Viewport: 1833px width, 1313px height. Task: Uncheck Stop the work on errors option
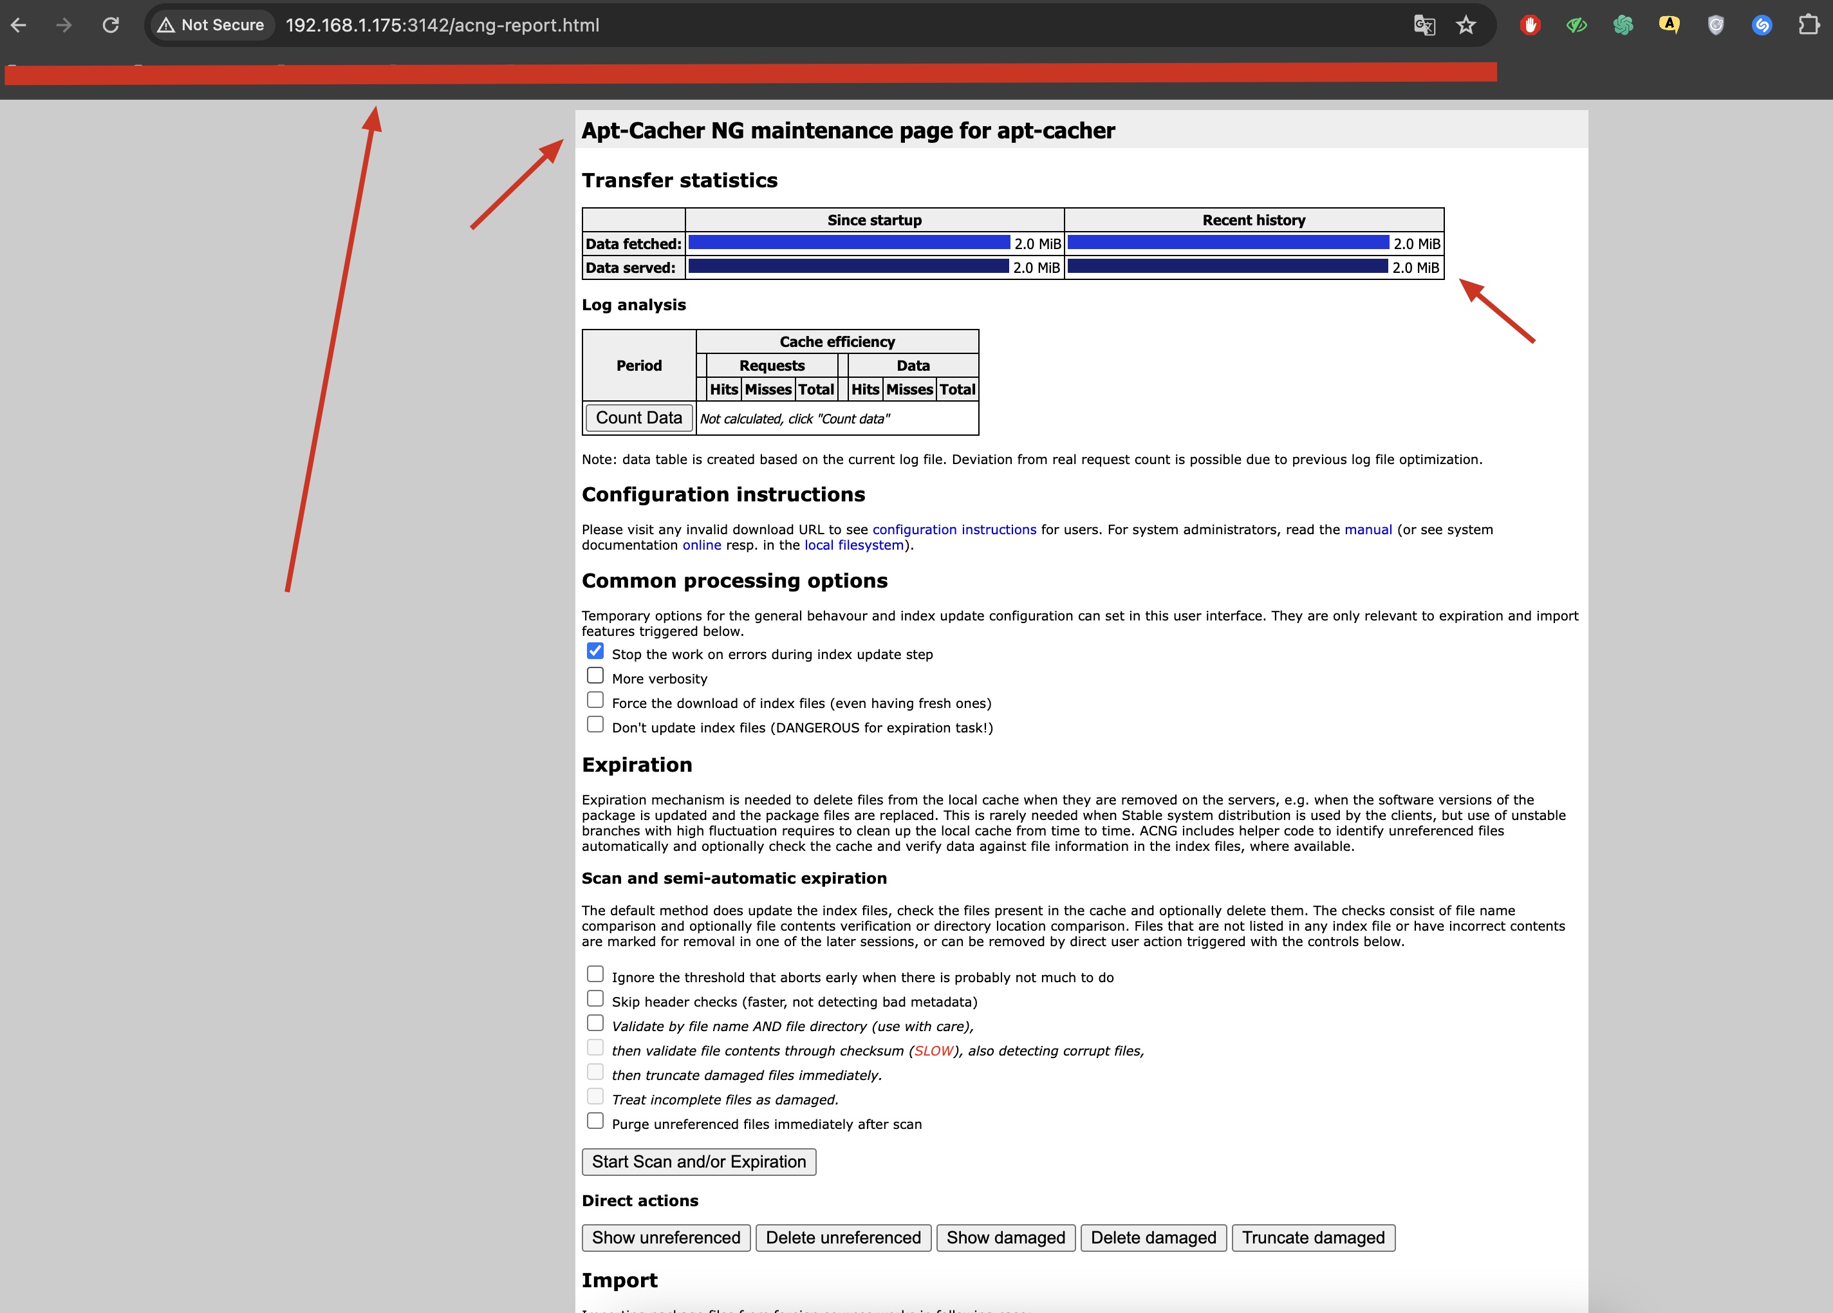[x=595, y=651]
